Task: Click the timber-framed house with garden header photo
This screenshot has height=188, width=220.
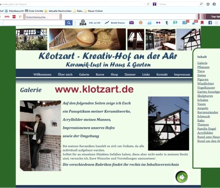Action: [31, 39]
